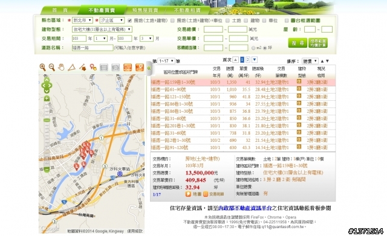Image resolution: width=387 pixels, height=236 pixels.
Task: Click the green minus map zoom button
Action: pyautogui.click(x=47, y=170)
